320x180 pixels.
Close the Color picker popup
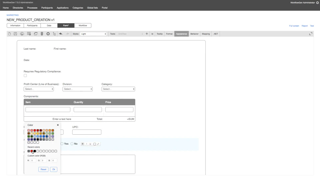tap(58, 125)
